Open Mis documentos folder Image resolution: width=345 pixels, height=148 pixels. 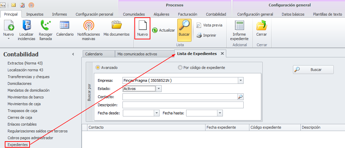[116, 28]
